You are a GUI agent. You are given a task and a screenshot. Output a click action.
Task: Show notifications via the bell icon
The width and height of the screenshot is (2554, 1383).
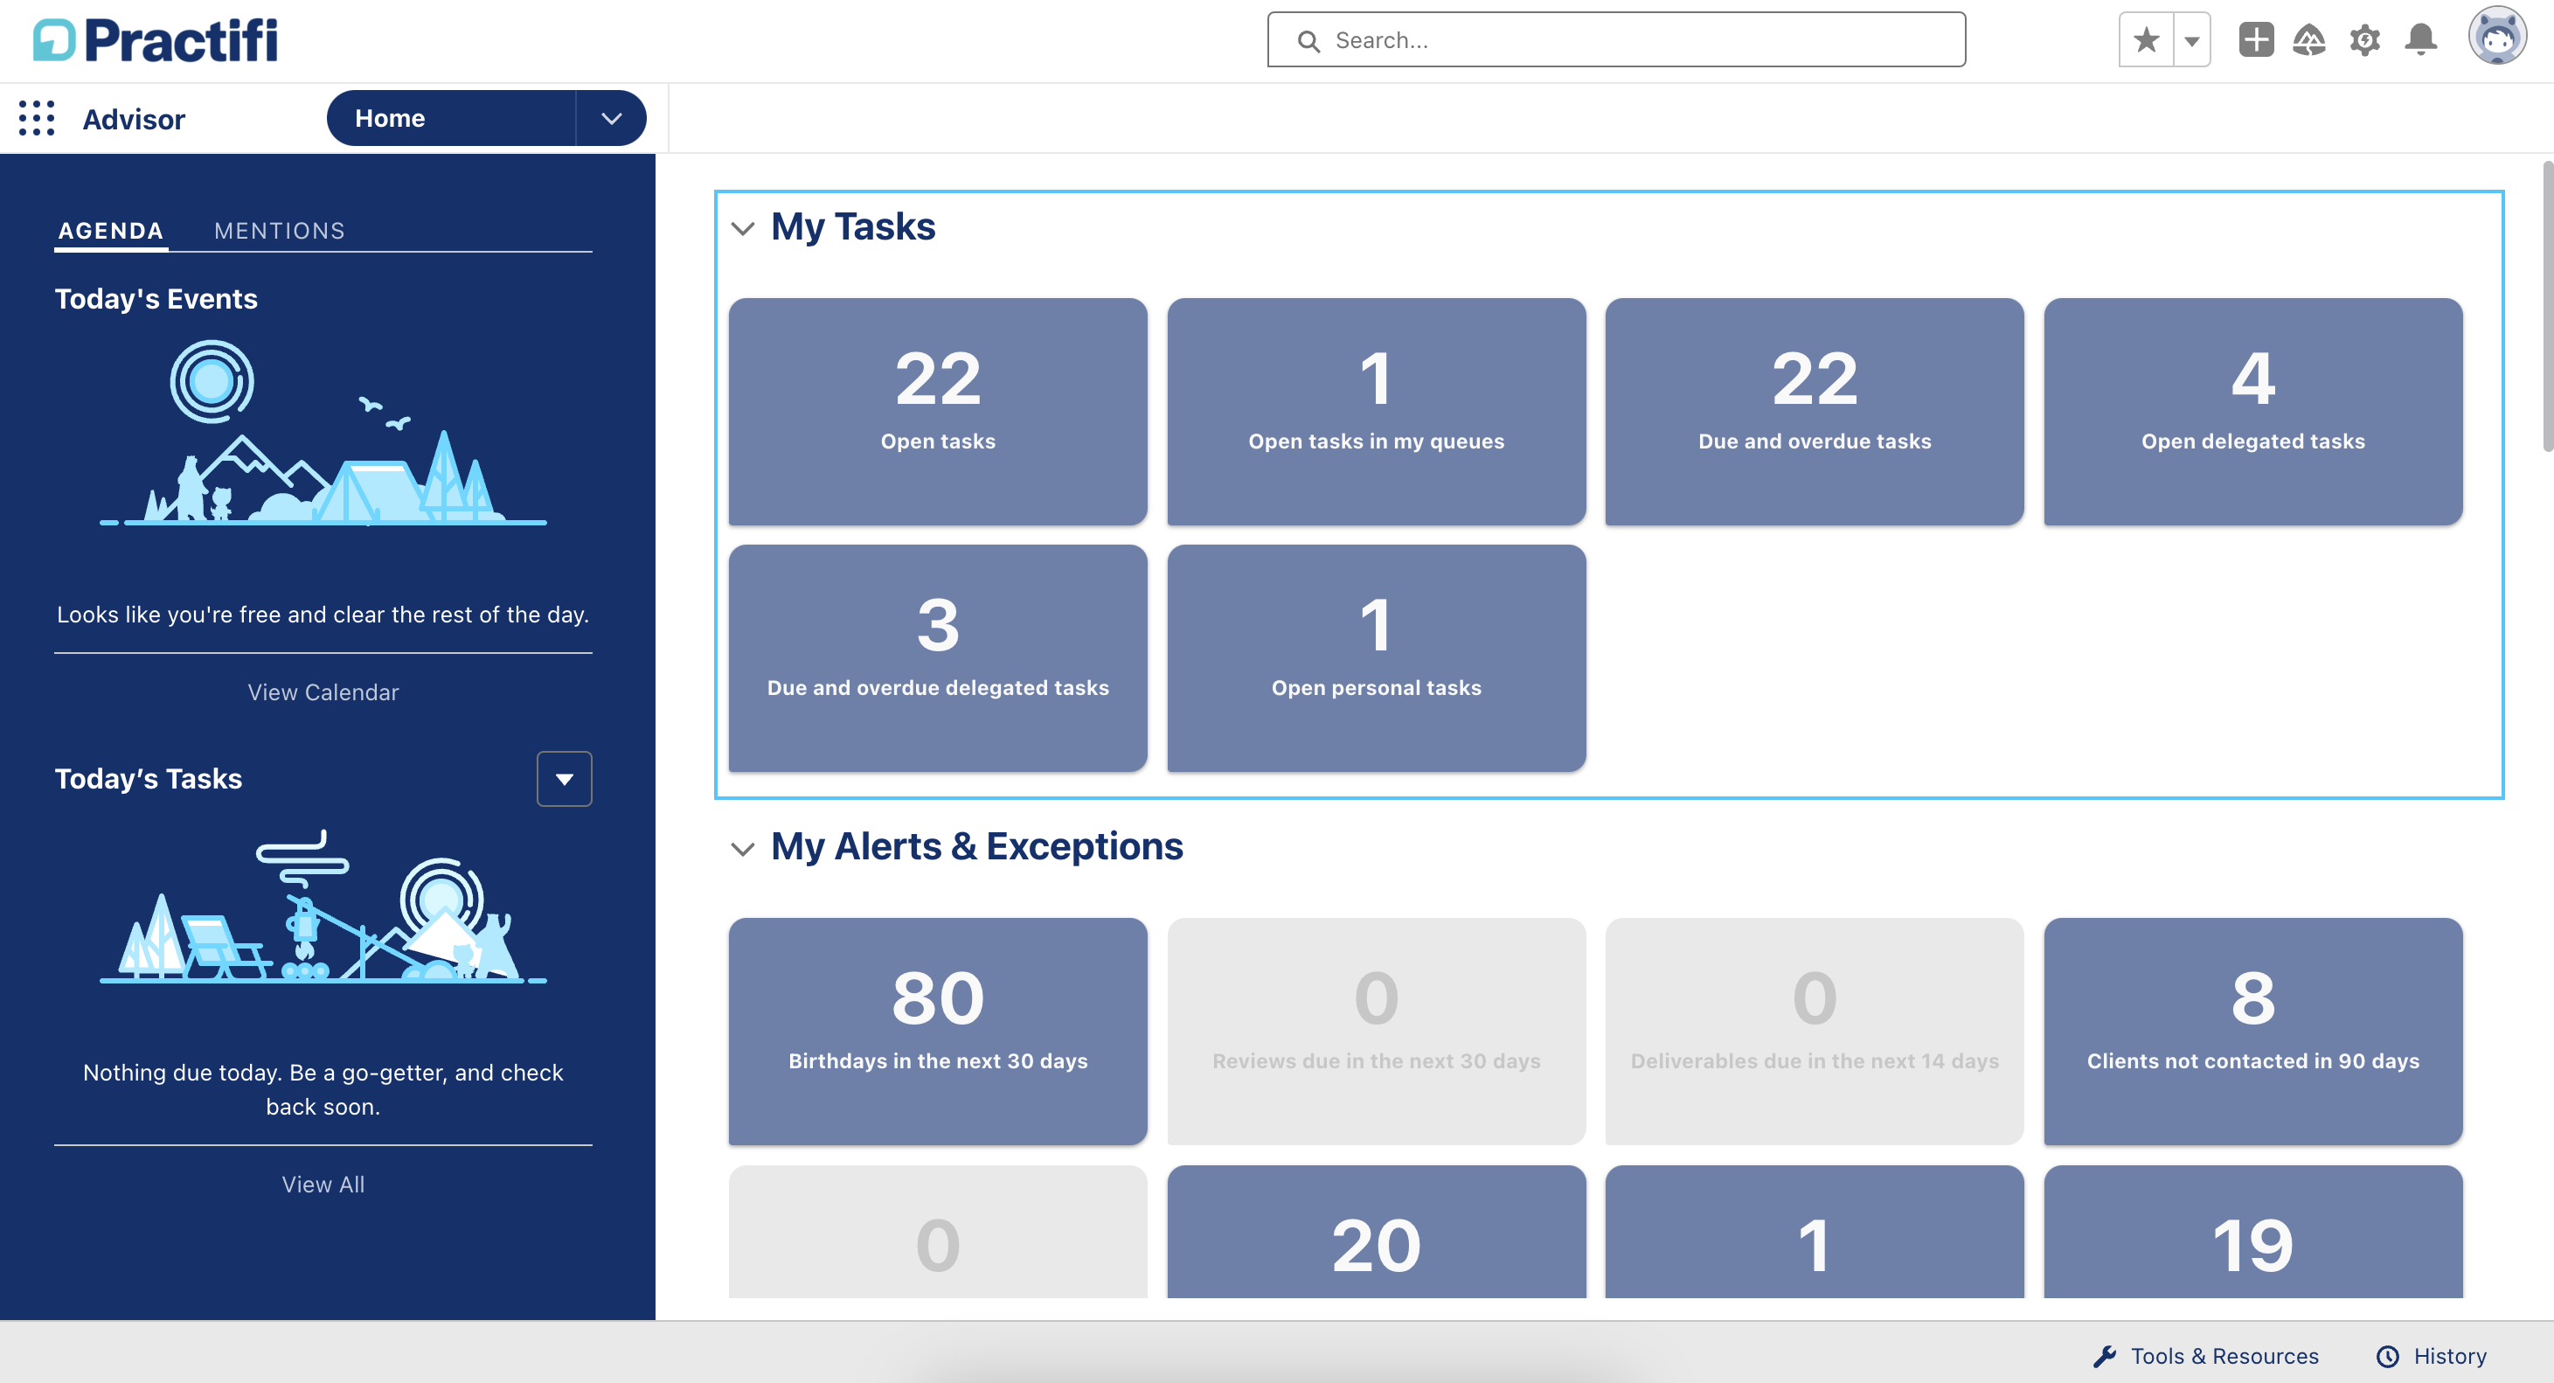coord(2420,38)
